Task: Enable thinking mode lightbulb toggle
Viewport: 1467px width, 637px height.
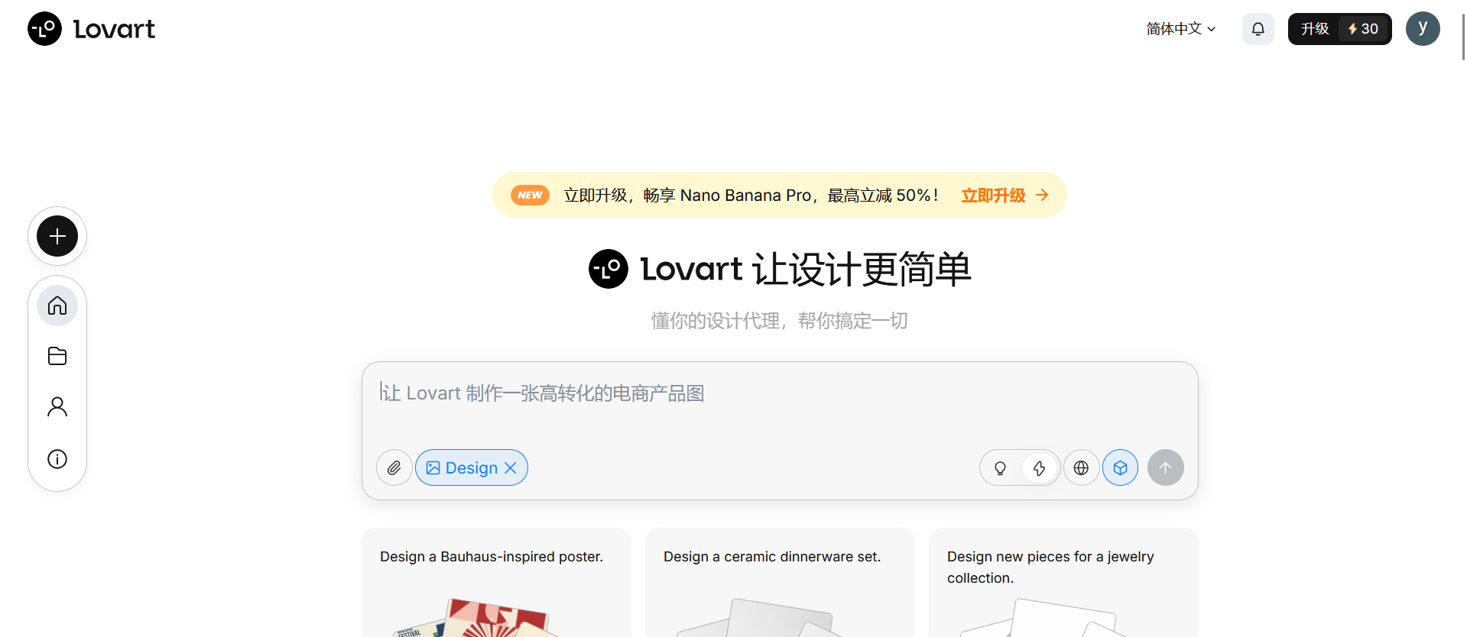Action: click(1000, 468)
